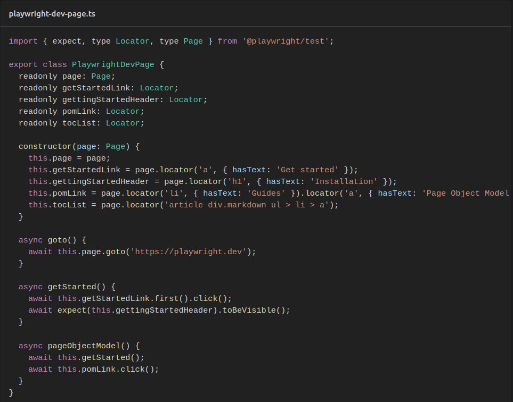Click the line "readonly gettingStartedHeader: Locator;"

pyautogui.click(x=113, y=100)
